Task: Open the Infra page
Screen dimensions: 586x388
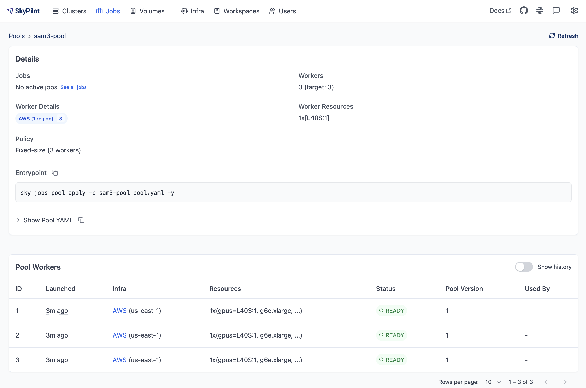Action: (192, 11)
